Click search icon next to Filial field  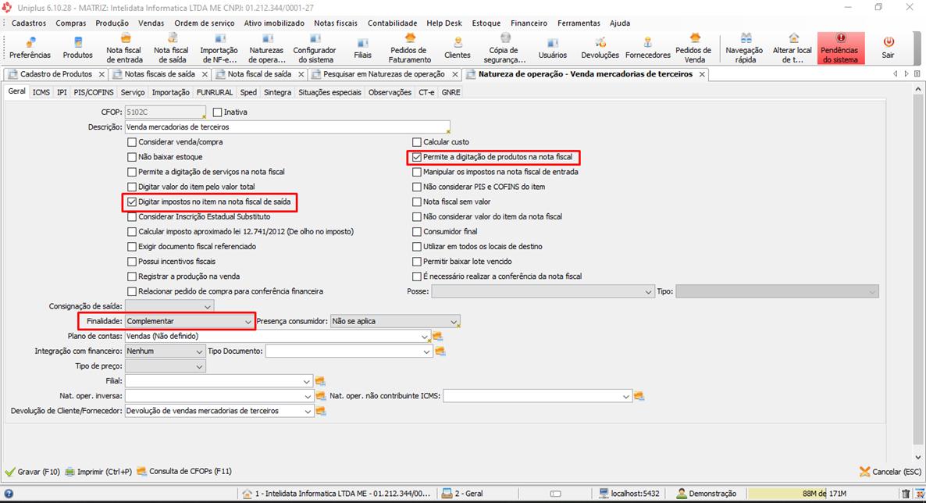(320, 381)
